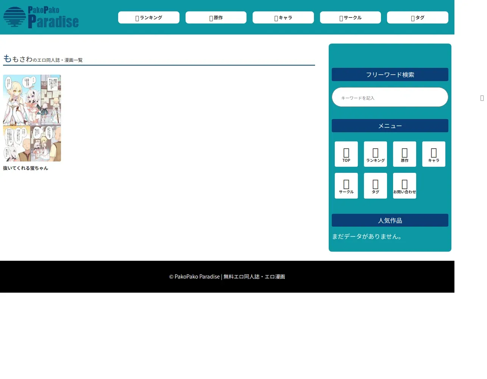This screenshot has width=487, height=379.
Task: Open タグ in the top navigation
Action: click(418, 17)
